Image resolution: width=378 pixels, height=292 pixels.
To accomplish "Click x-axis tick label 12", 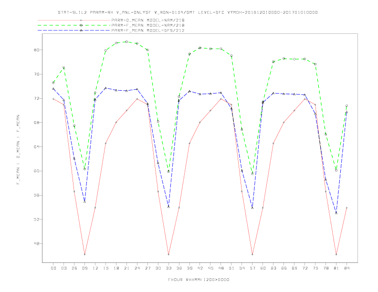I will pyautogui.click(x=95, y=268).
